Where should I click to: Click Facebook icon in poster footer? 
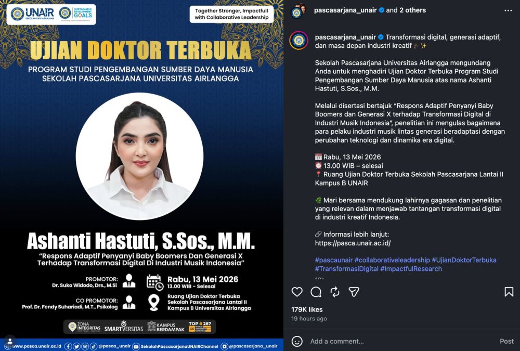(x=68, y=346)
